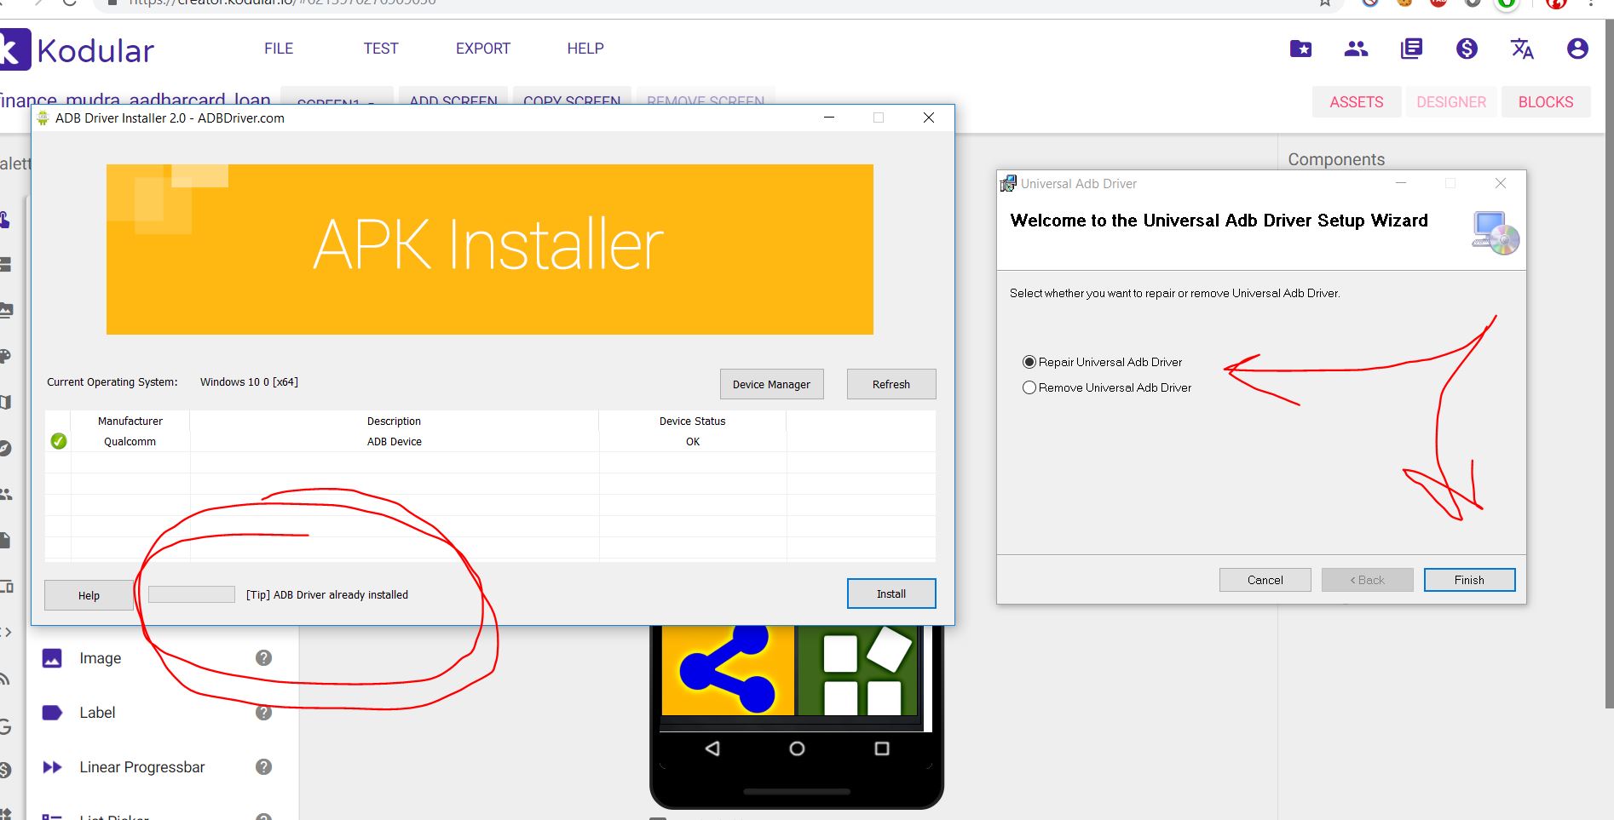
Task: Click the Install button
Action: 891,593
